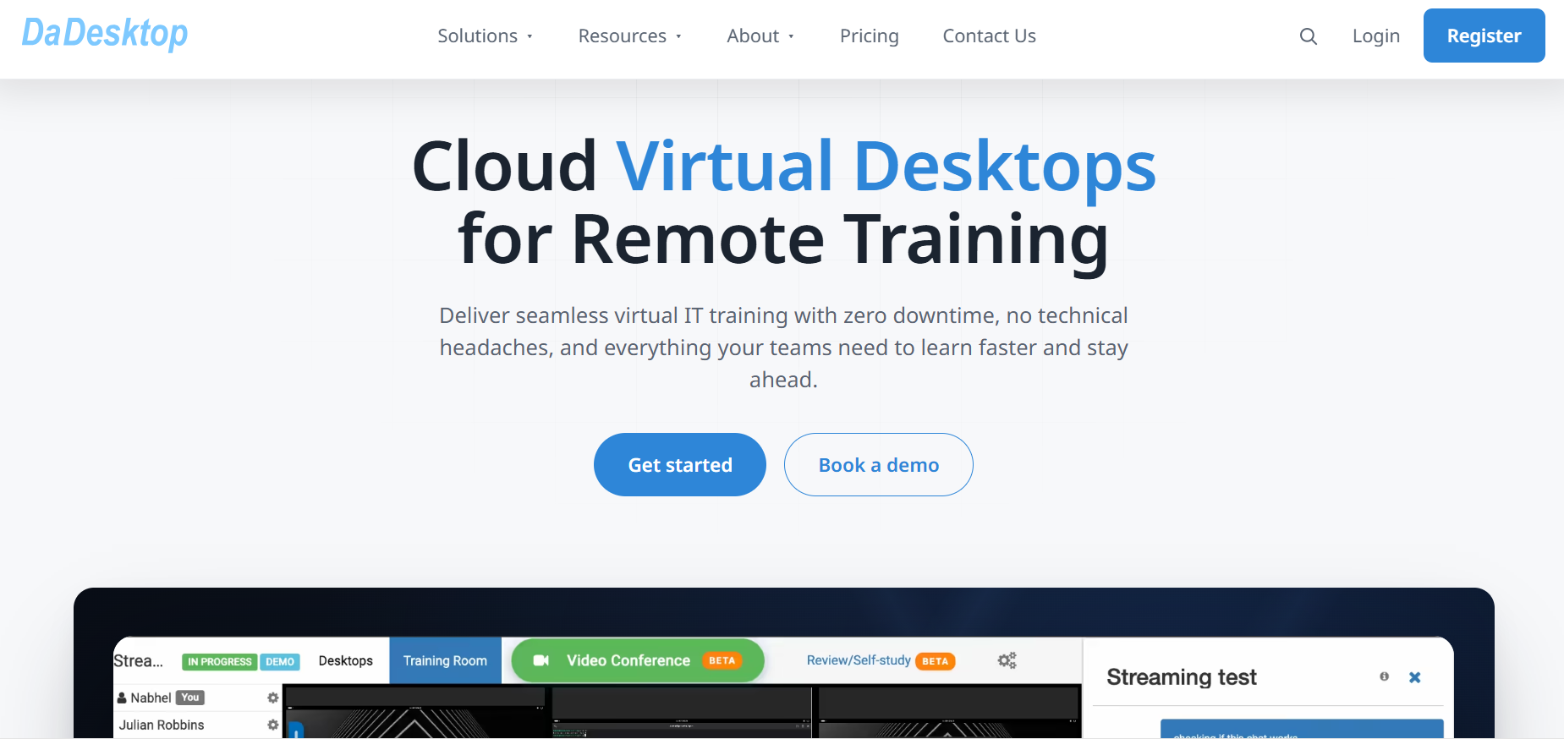
Task: Click the video camera icon in Video Conference
Action: (x=541, y=660)
